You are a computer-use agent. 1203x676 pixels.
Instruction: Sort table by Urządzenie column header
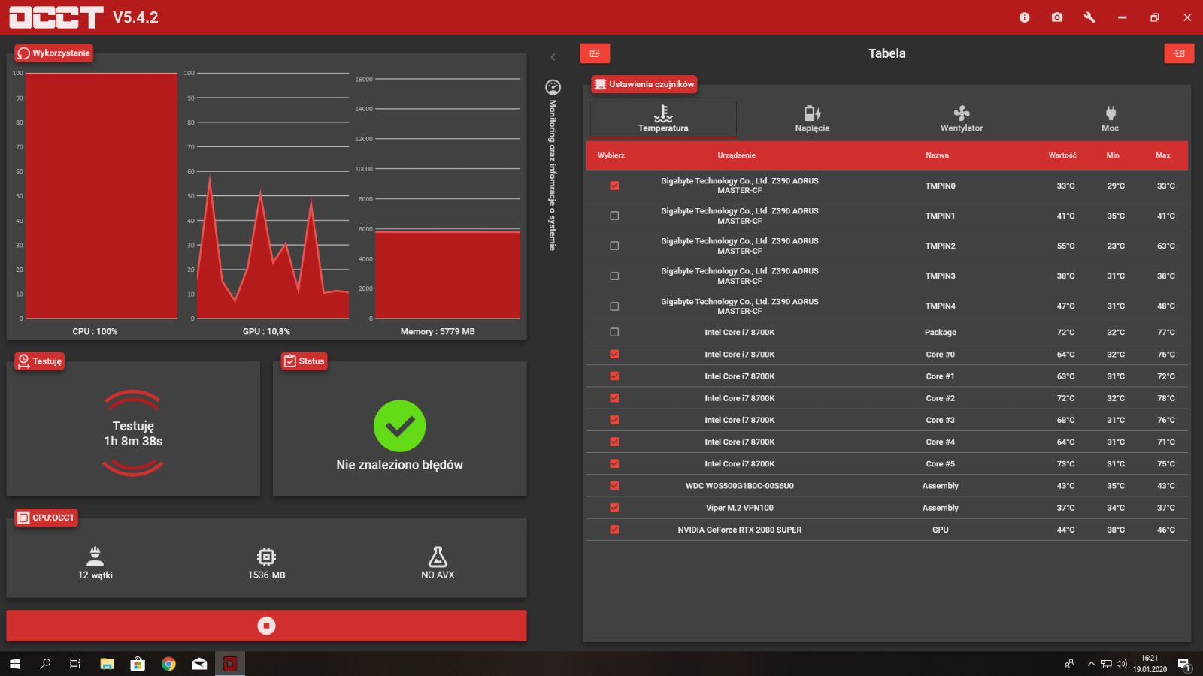pos(736,155)
